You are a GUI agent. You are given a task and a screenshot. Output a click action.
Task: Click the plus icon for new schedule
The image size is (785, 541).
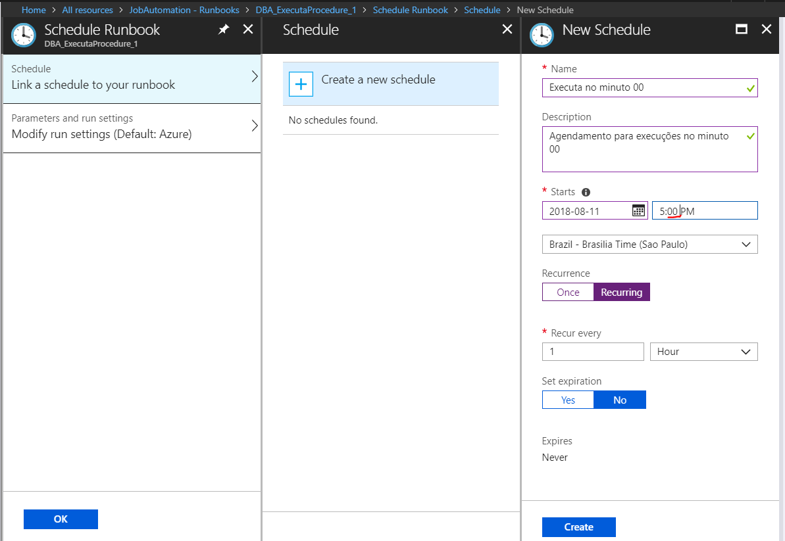(301, 85)
